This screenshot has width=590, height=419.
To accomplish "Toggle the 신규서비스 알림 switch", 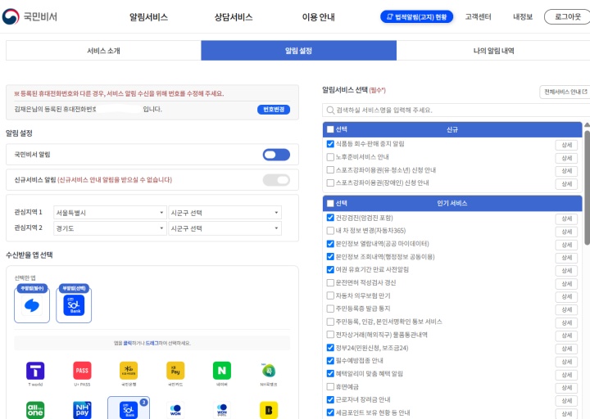I will pyautogui.click(x=277, y=180).
